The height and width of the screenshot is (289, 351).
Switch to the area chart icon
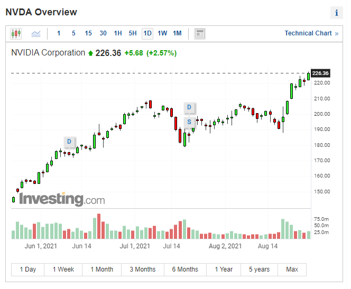36,34
